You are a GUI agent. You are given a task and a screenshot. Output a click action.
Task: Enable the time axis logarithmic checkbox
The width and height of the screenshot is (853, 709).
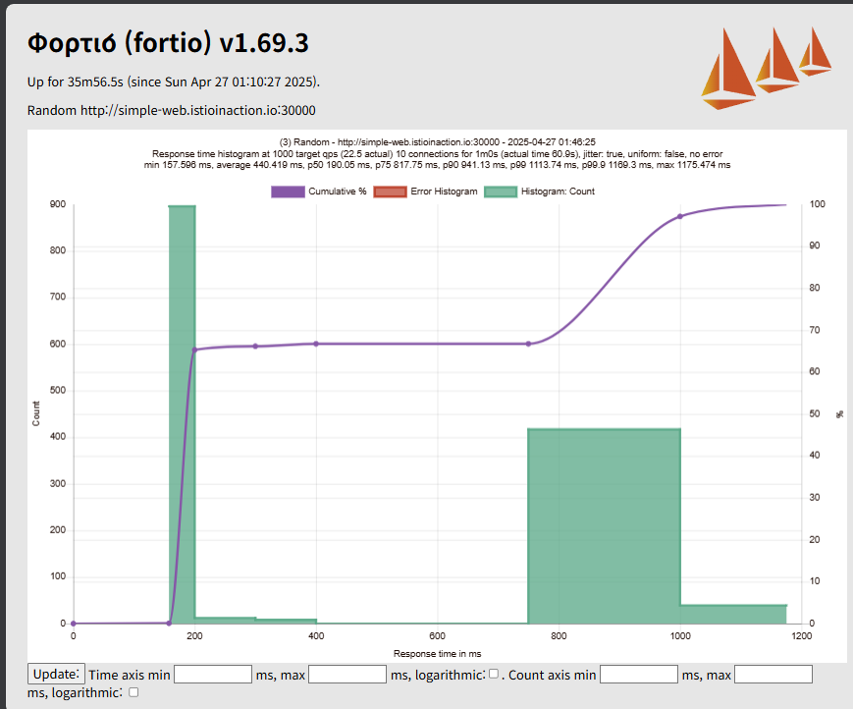494,674
